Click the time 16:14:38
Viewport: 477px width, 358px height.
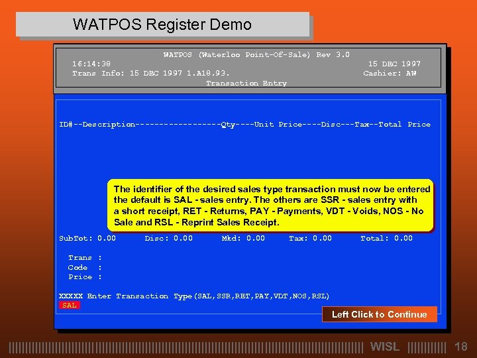[x=91, y=64]
